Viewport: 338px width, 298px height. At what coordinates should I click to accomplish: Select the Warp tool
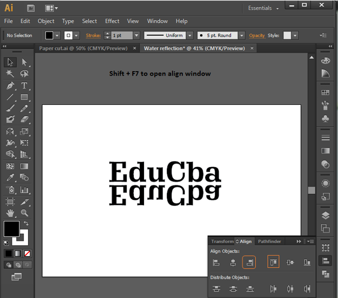[10, 143]
